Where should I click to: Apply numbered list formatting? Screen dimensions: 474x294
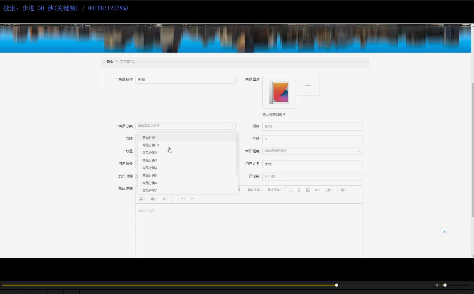(300, 190)
